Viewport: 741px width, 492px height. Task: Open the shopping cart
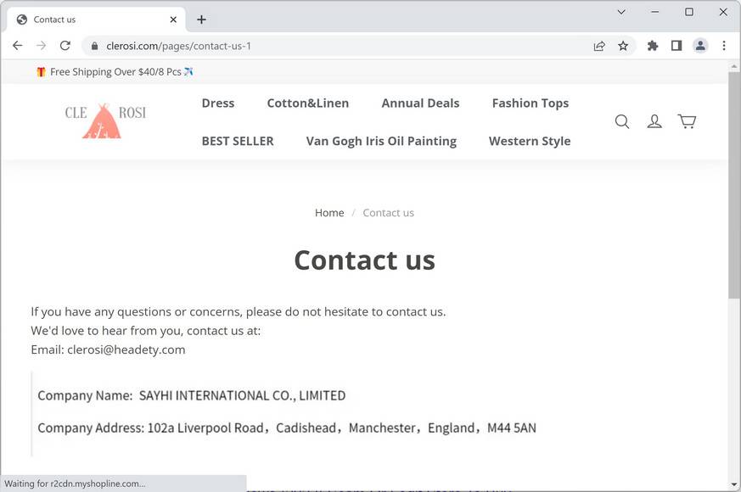coord(687,121)
